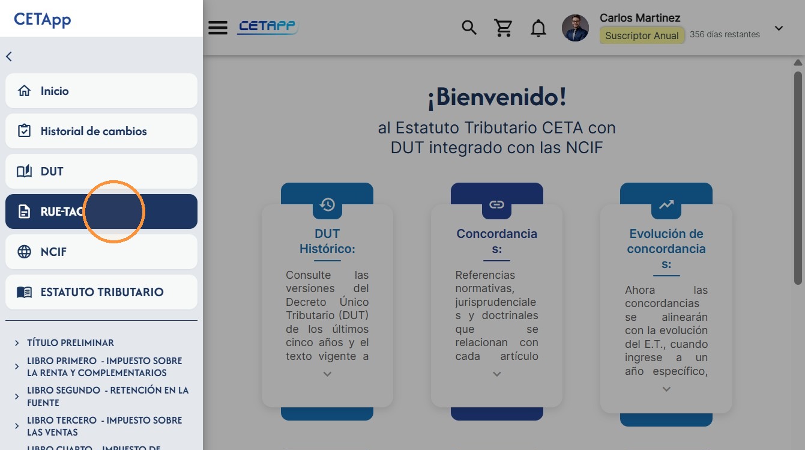The width and height of the screenshot is (805, 450).
Task: Expand the user account dropdown arrow
Action: [779, 28]
